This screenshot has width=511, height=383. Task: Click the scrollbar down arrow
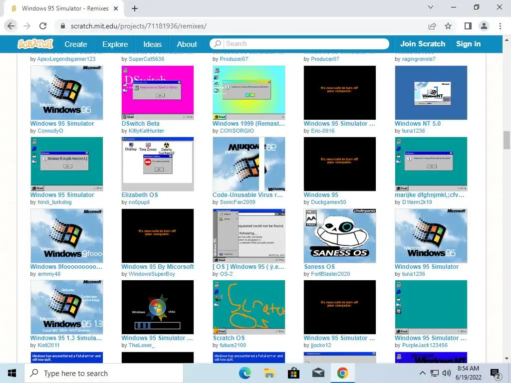[x=507, y=359]
